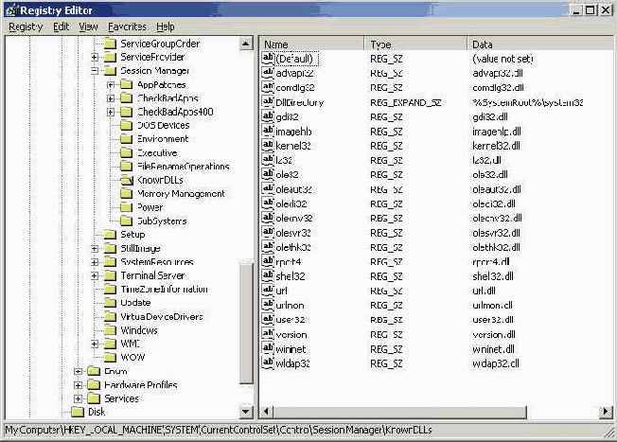Viewport: 617px width, 442px height.
Task: Sort values by the Name column header
Action: [x=311, y=44]
